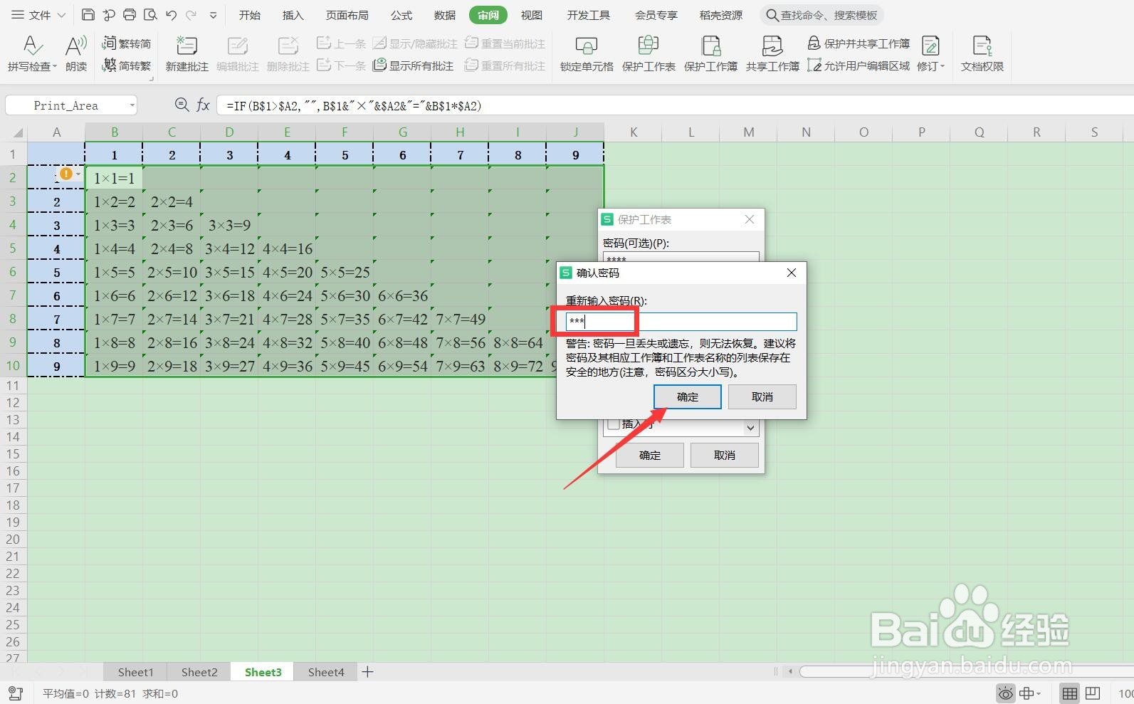Convert text with 简转繁
Screen dimensions: 1134x704
click(127, 65)
